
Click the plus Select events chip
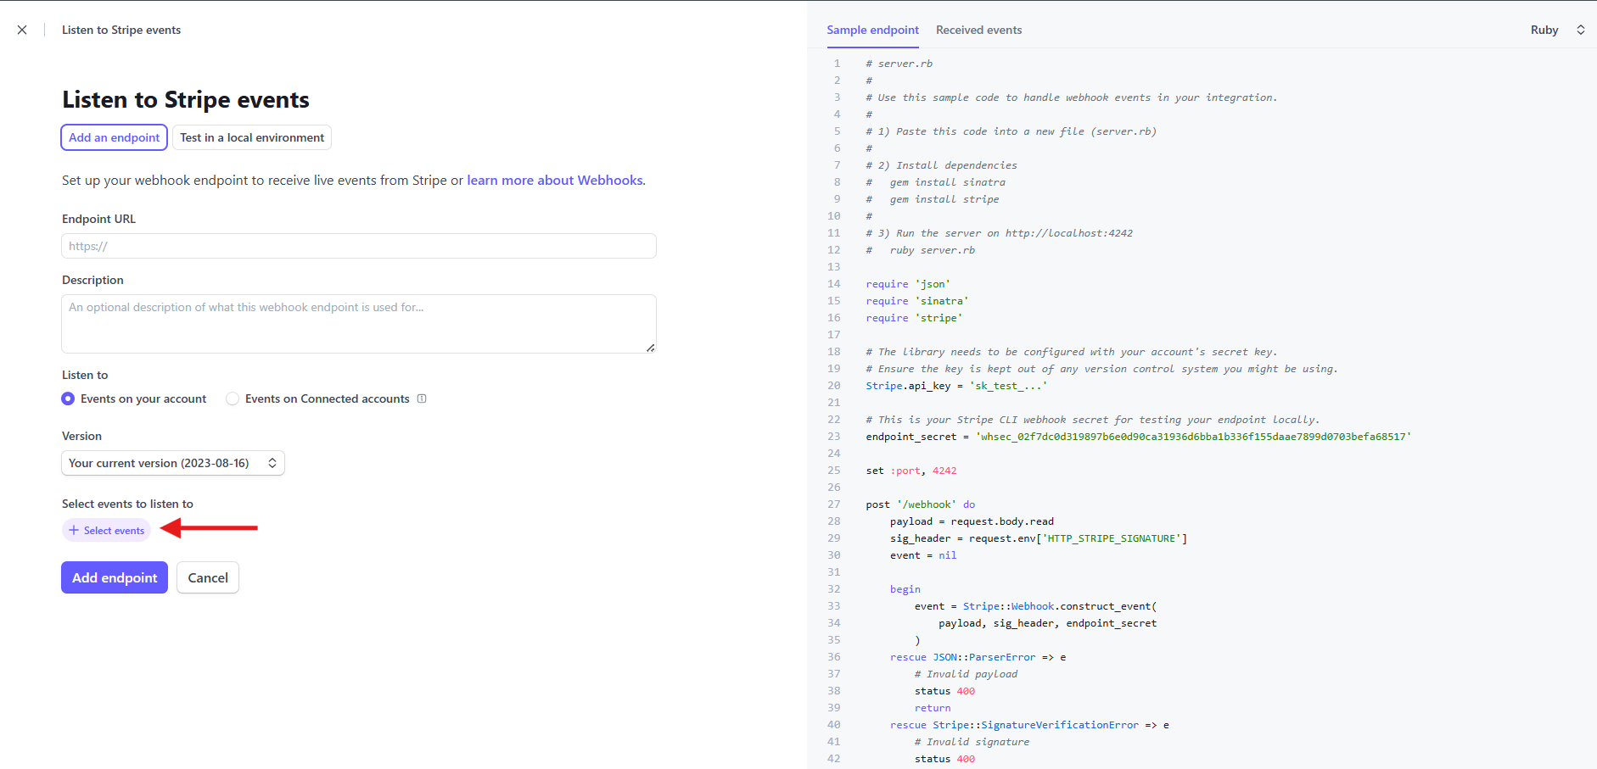(107, 531)
